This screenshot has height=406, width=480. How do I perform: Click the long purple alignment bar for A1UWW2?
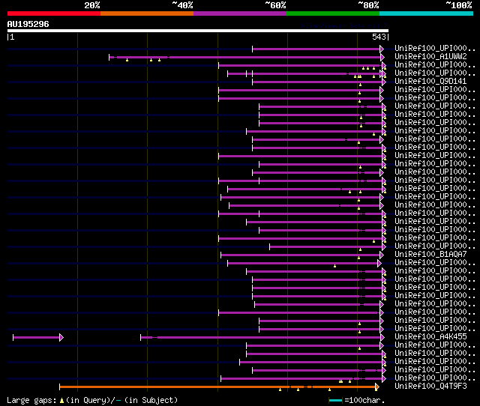point(245,57)
